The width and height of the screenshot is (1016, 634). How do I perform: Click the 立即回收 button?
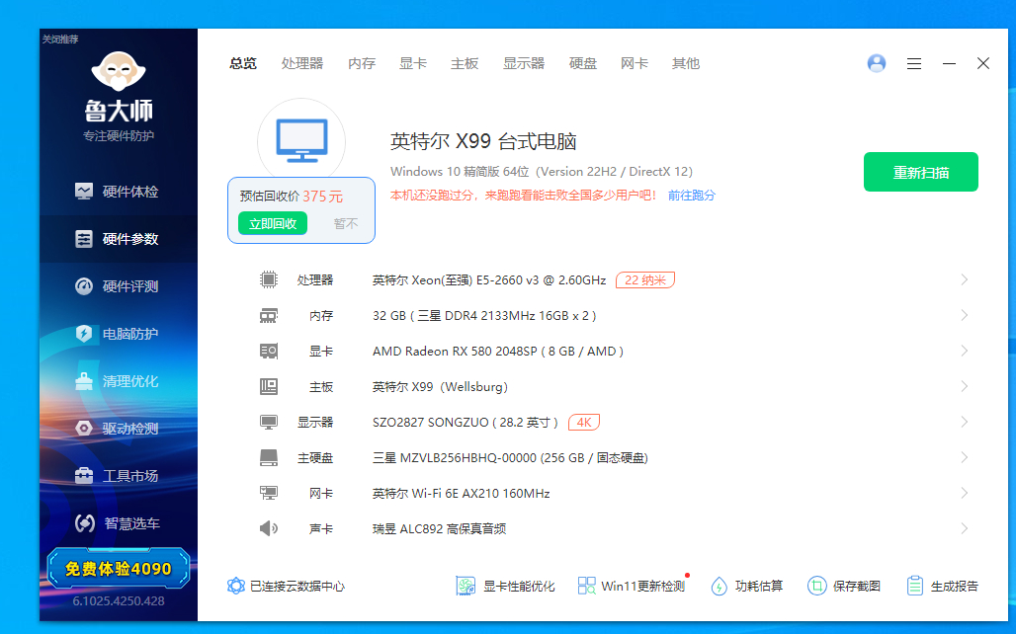click(x=273, y=223)
